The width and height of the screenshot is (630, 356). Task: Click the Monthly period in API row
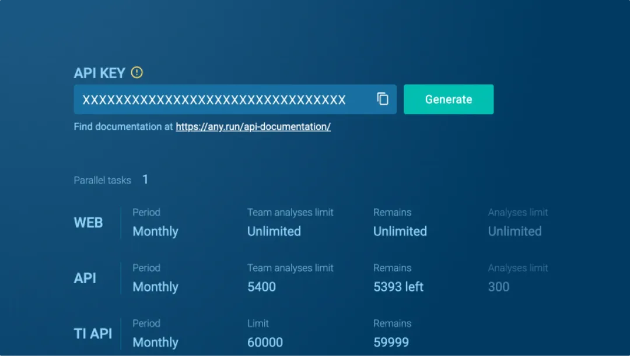click(x=155, y=287)
